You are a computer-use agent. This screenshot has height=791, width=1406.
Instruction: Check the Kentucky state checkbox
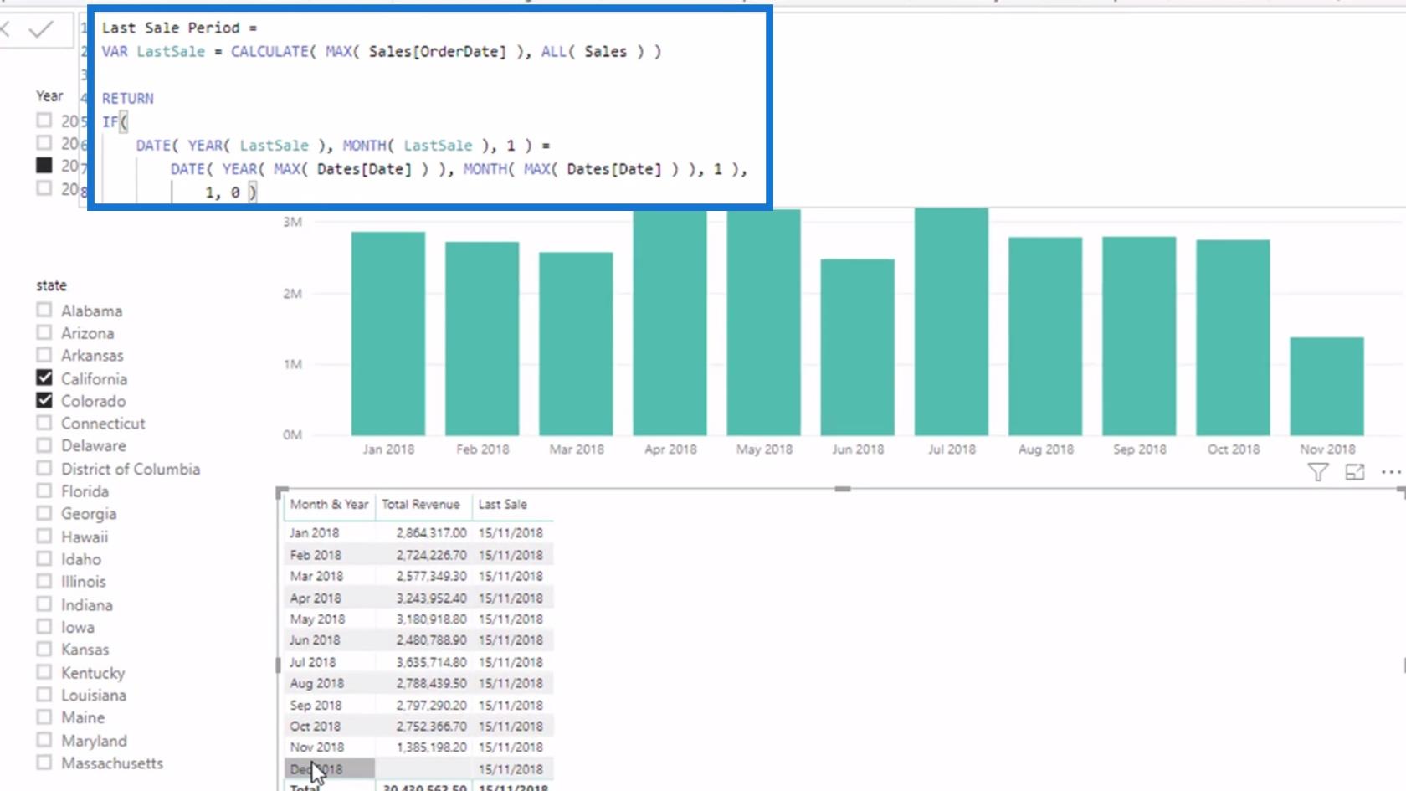[44, 671]
